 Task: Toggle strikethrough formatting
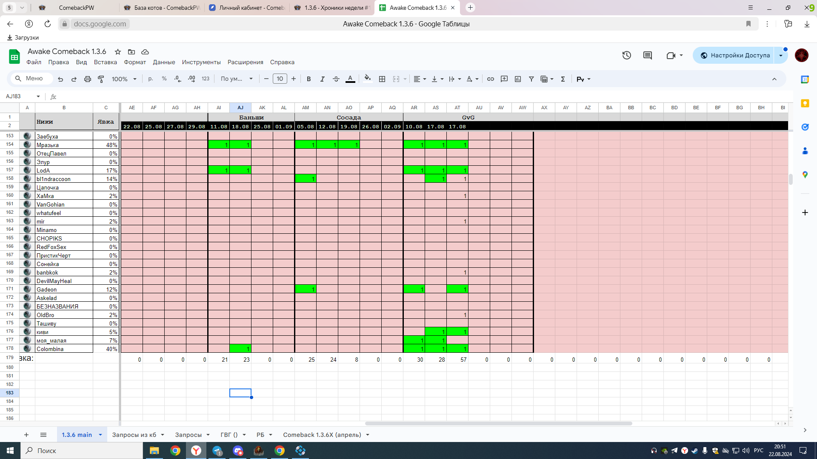(336, 79)
